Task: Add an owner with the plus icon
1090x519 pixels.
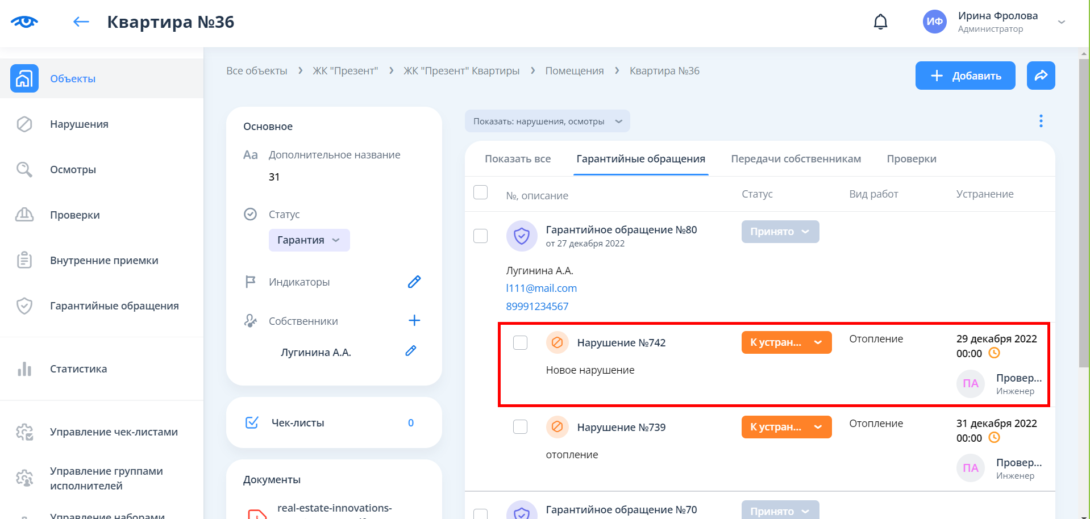Action: pos(414,321)
